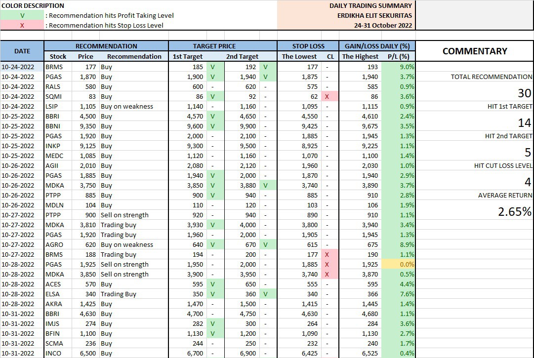Select the RECOMMENDATION header cell
The width and height of the screenshot is (534, 358).
point(106,46)
